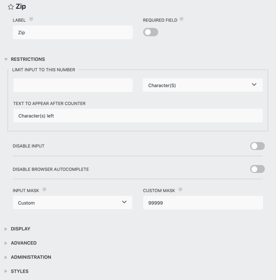Image resolution: width=276 pixels, height=280 pixels.
Task: Toggle the Required Field switch
Action: click(150, 32)
